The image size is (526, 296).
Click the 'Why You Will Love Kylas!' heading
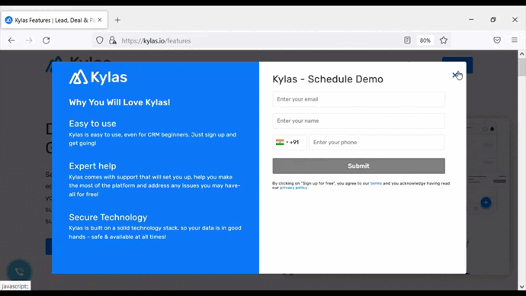tap(120, 102)
